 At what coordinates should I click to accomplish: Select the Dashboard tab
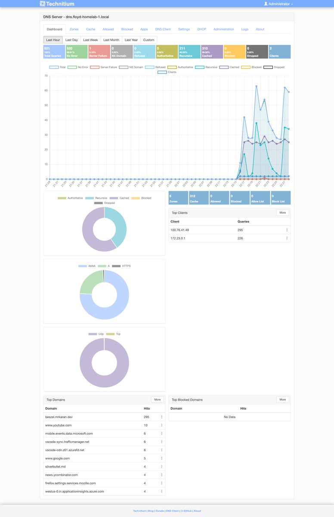[55, 29]
